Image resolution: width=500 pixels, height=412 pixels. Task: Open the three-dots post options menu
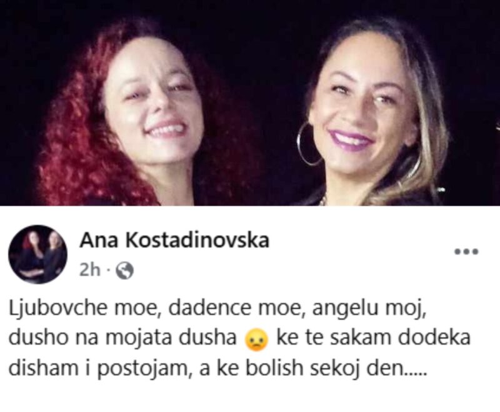[466, 251]
